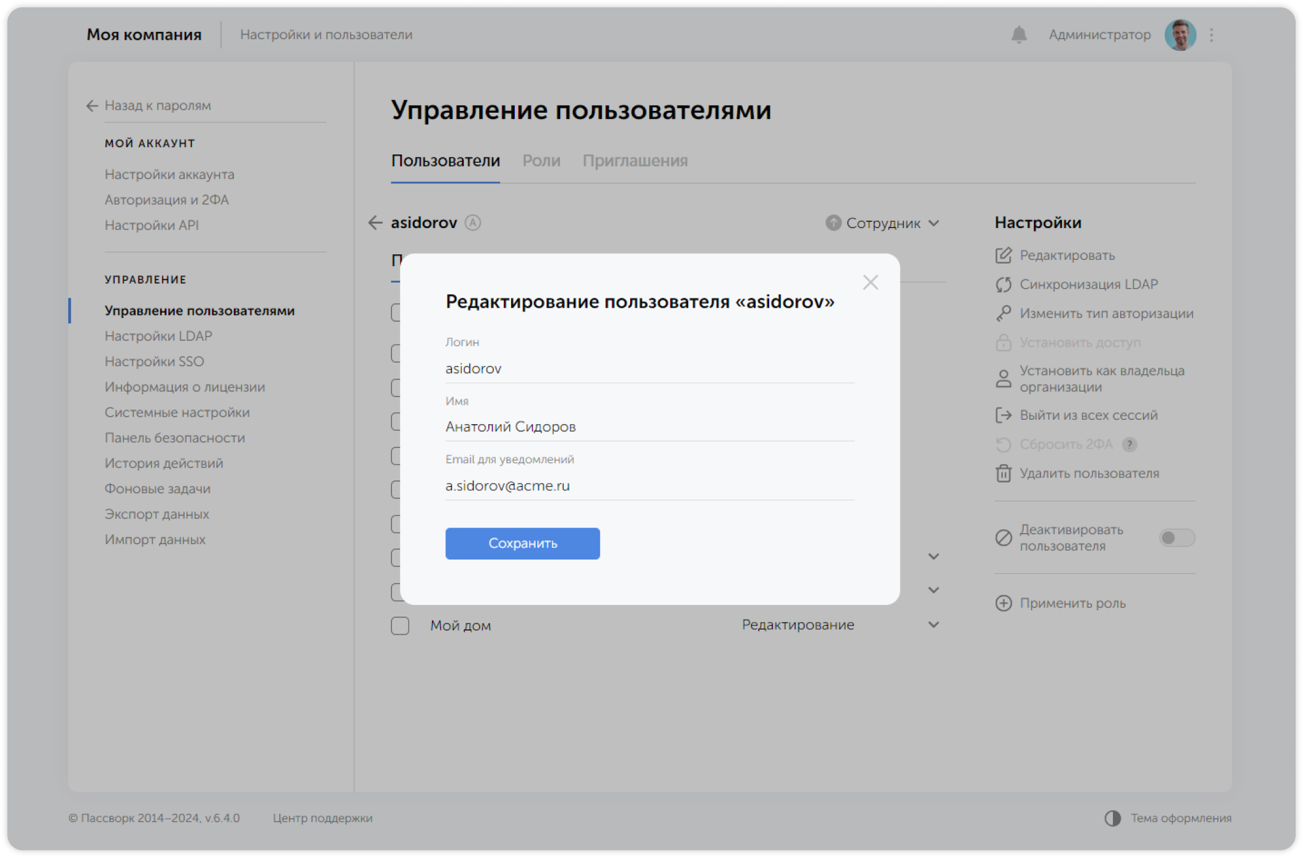Open Центр поддержки link
1303x858 pixels.
click(324, 818)
